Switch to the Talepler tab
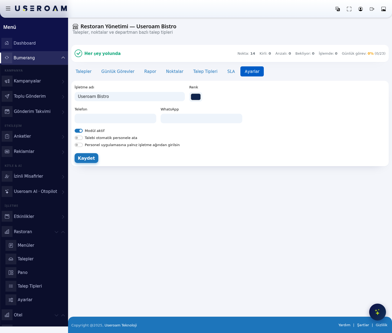Image resolution: width=392 pixels, height=333 pixels. (84, 72)
